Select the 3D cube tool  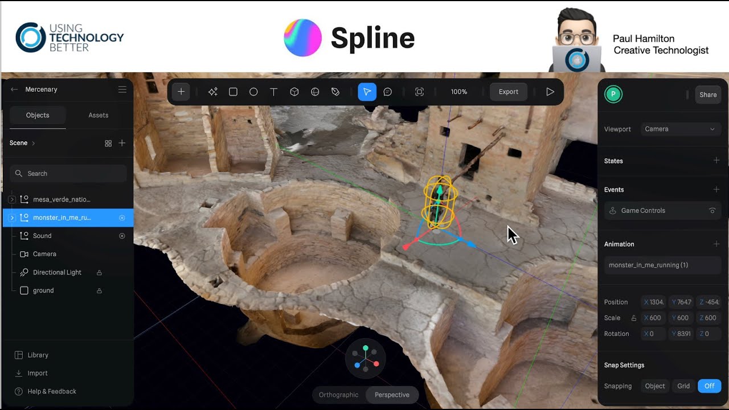294,92
